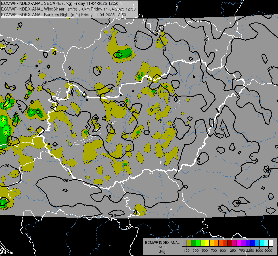Select the bright magenta legend swatch
The height and width of the screenshot is (256, 278).
tap(239, 243)
